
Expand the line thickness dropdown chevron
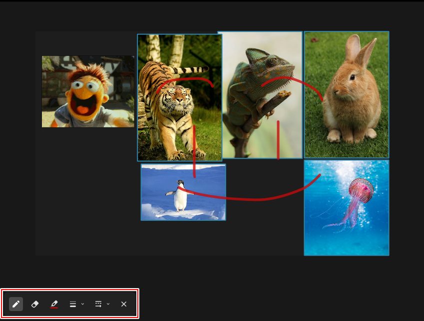(x=82, y=304)
